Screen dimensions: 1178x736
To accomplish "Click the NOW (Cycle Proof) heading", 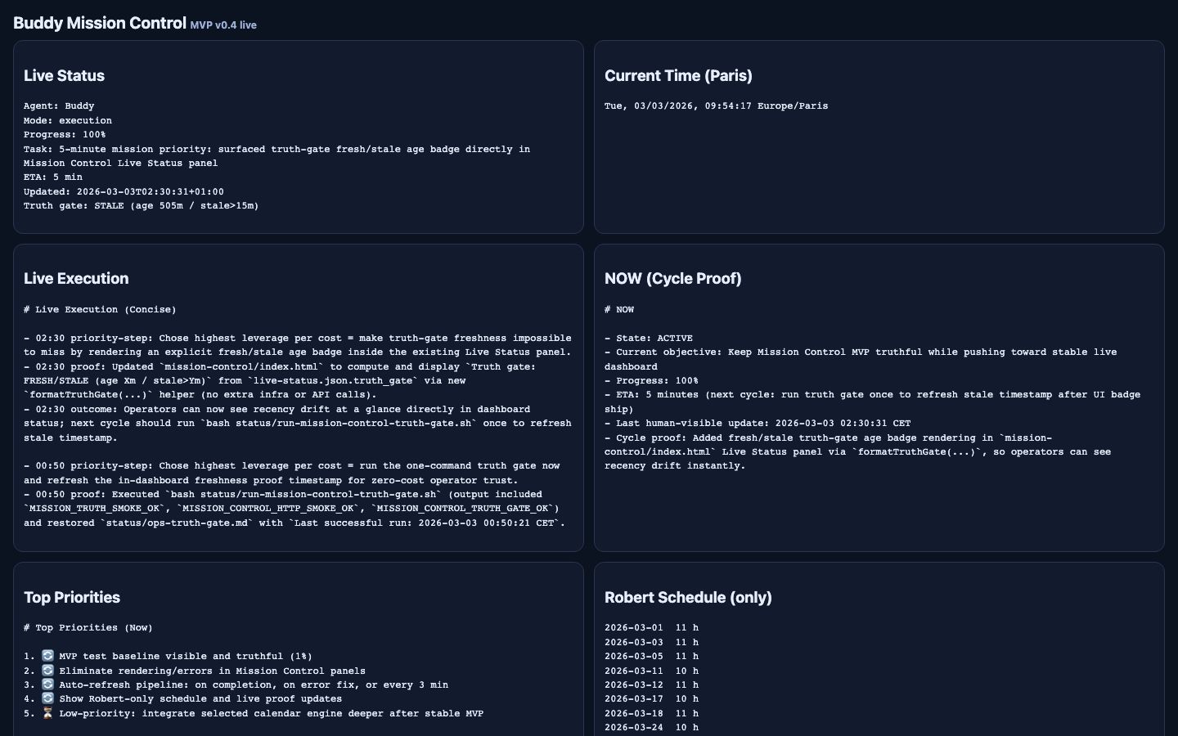I will click(x=672, y=278).
